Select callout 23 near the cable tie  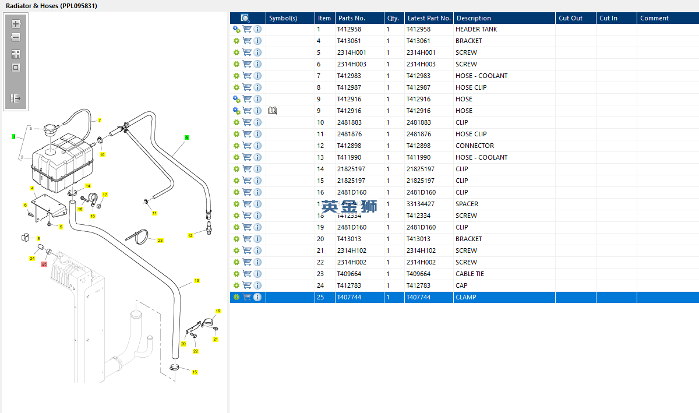[x=160, y=240]
